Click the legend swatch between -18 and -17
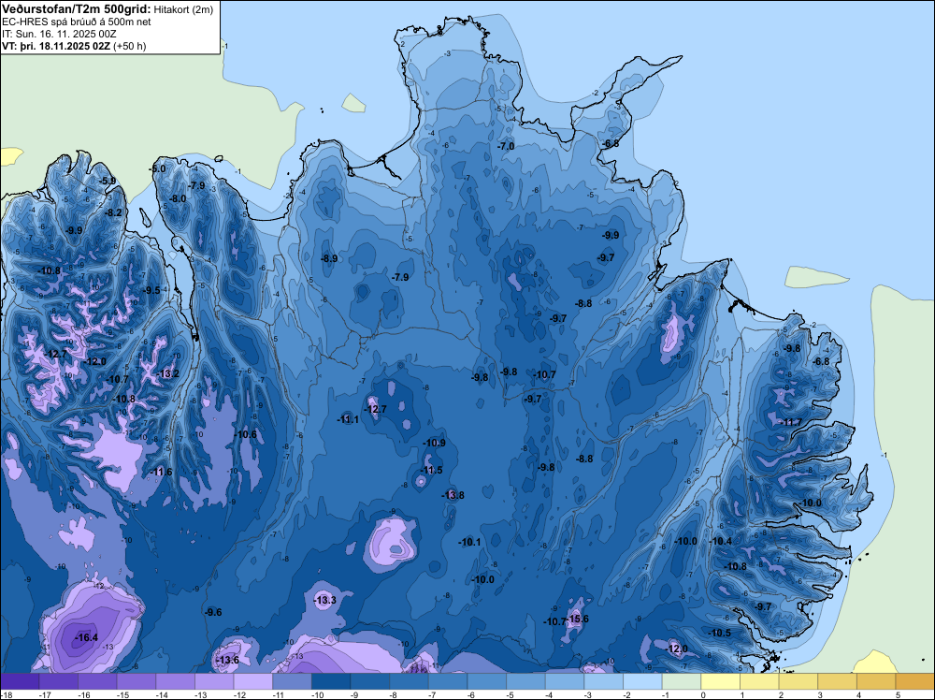Image resolution: width=935 pixels, height=700 pixels. coord(20,681)
